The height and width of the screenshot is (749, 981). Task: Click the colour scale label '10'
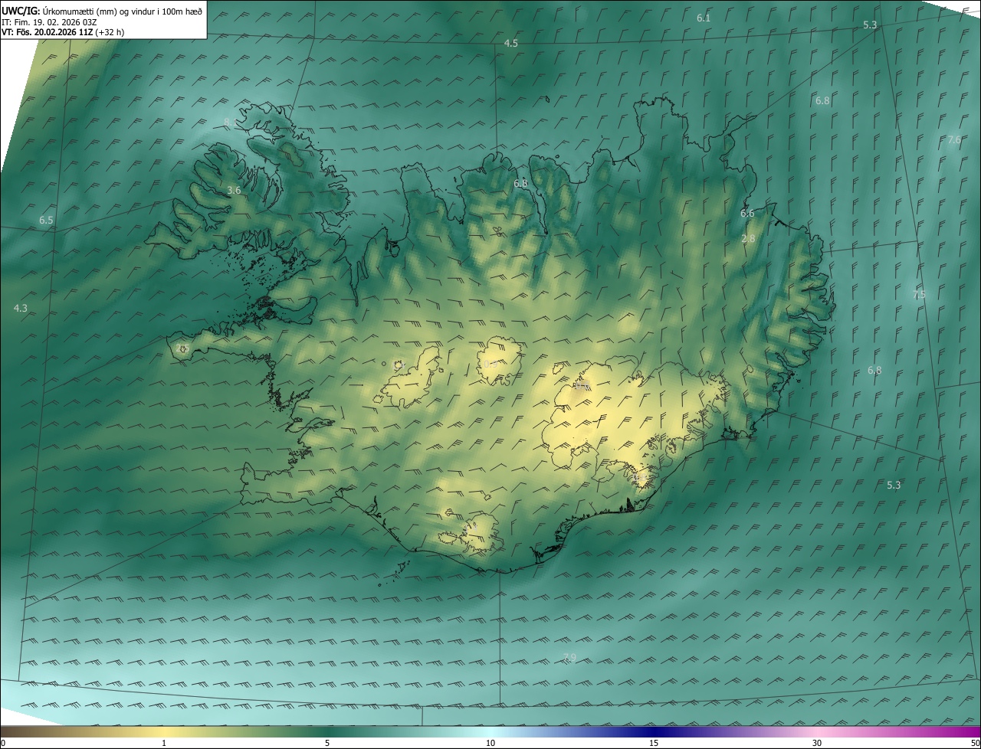(490, 744)
